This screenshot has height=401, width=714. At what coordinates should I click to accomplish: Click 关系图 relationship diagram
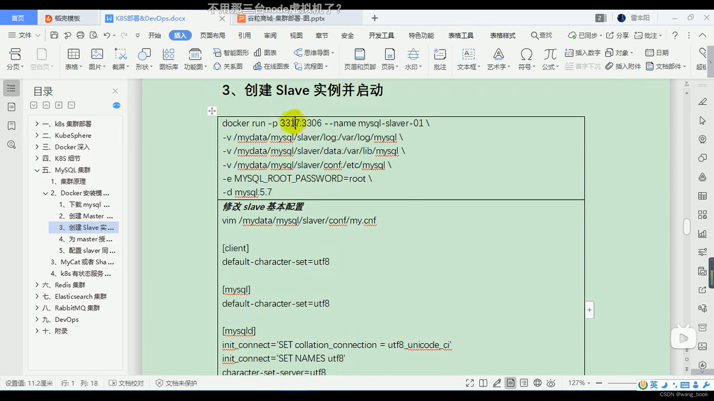(x=228, y=66)
